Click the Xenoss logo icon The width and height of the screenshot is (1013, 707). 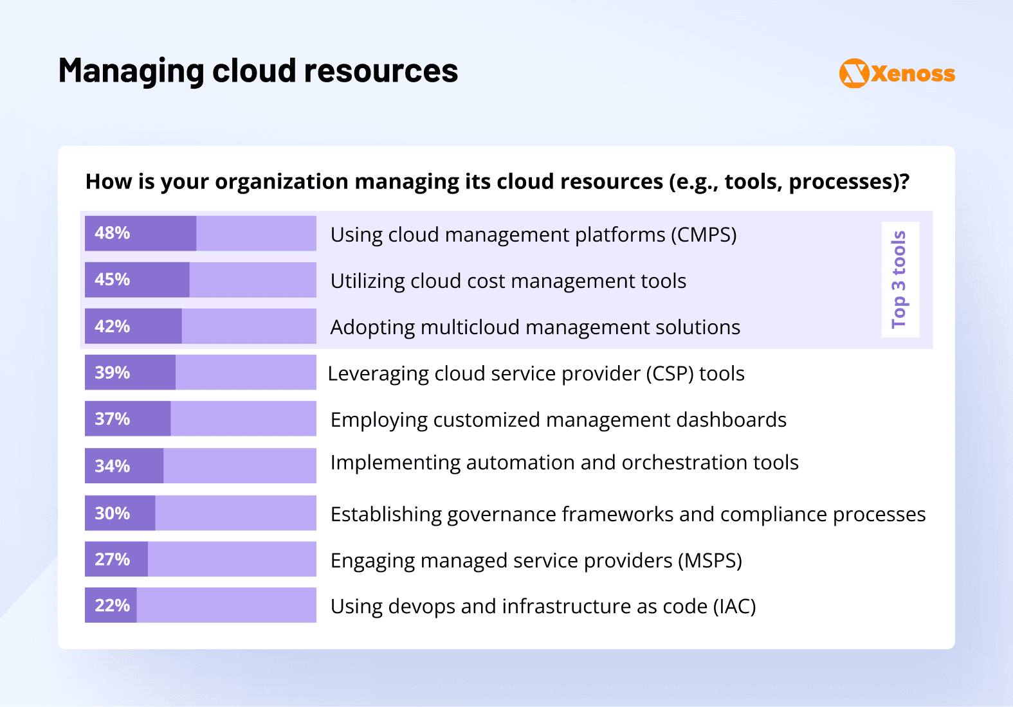click(x=854, y=73)
